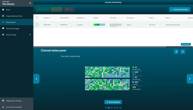Image resolution: width=193 pixels, height=110 pixels.
Task: Go to previous panel with left arrow
Action: [x=36, y=79]
